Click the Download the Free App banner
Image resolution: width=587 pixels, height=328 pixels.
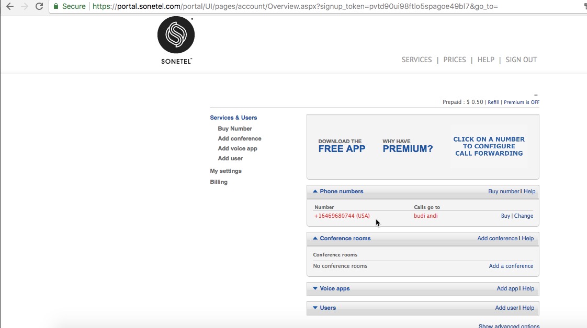pyautogui.click(x=342, y=146)
